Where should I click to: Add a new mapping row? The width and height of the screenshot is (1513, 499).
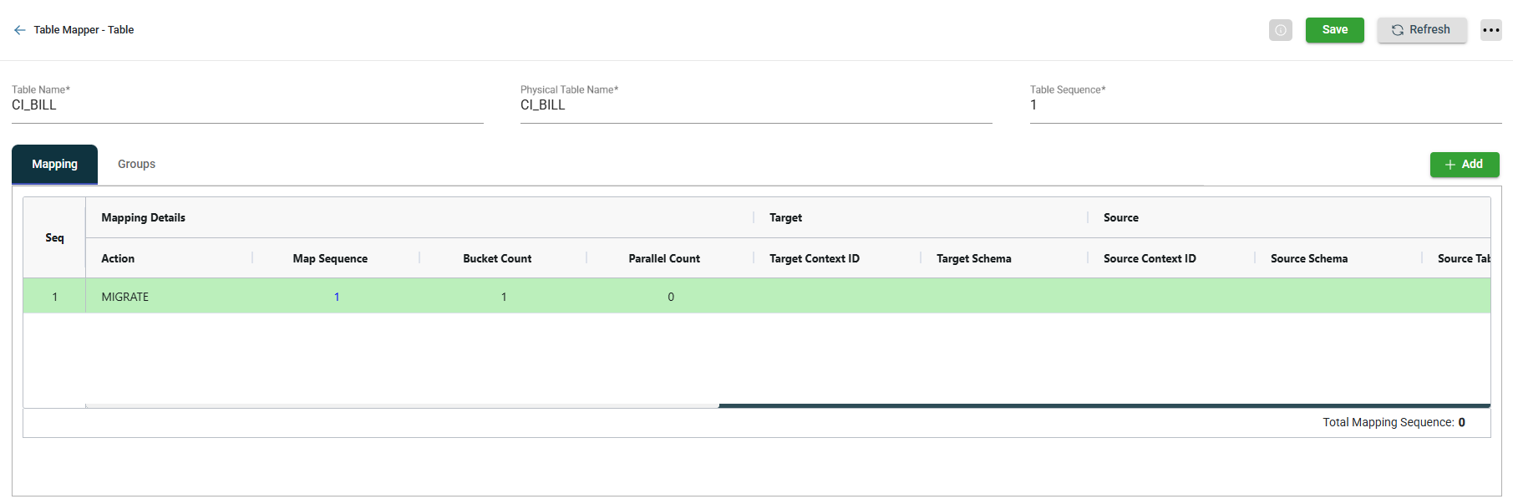(1464, 165)
